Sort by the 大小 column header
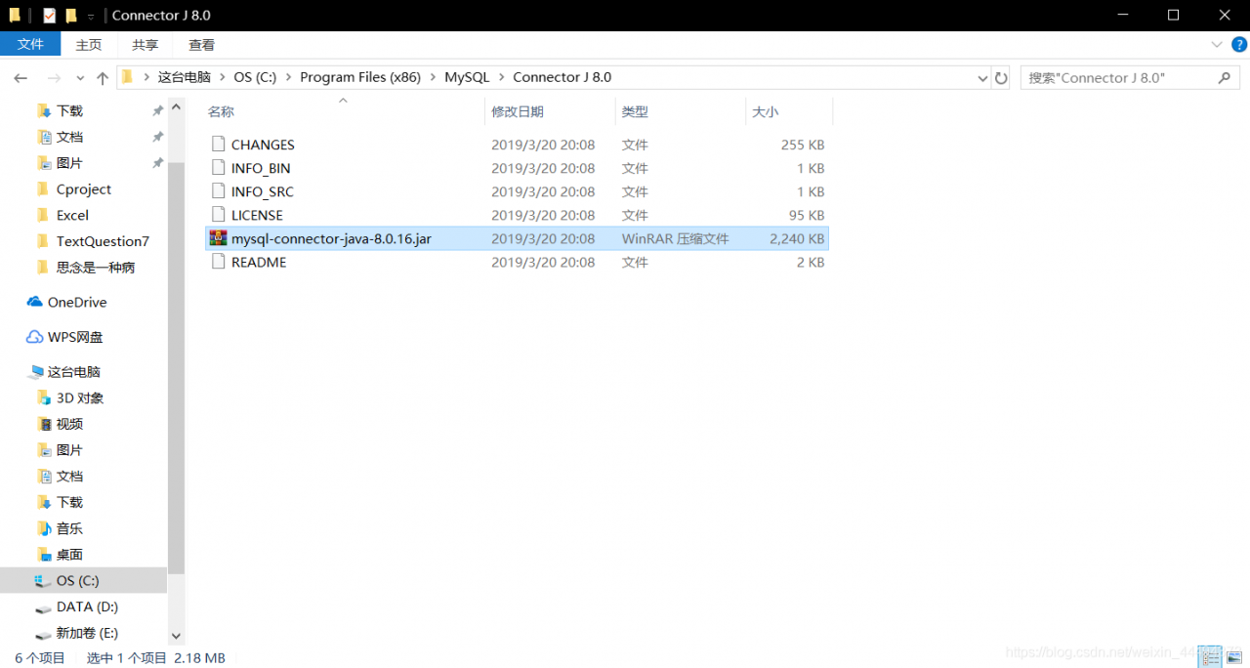The height and width of the screenshot is (668, 1250). 789,111
